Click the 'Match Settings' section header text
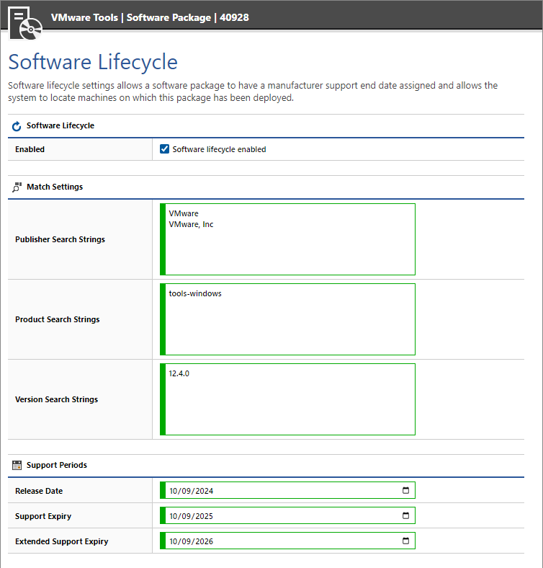The width and height of the screenshot is (543, 568). [x=55, y=187]
